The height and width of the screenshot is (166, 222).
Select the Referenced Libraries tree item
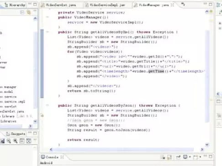(8, 121)
